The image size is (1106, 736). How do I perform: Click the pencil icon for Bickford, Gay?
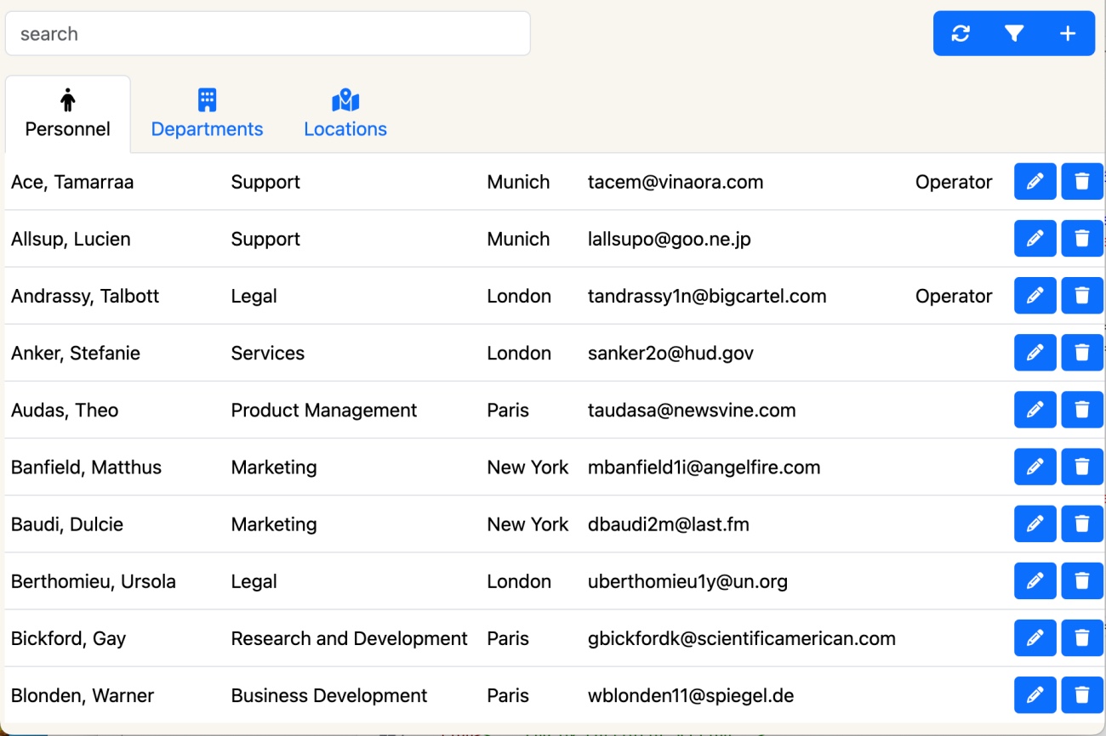1035,638
